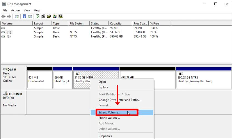Maximize the Disk Management window
Image resolution: width=233 pixels, height=139 pixels.
[216, 4]
